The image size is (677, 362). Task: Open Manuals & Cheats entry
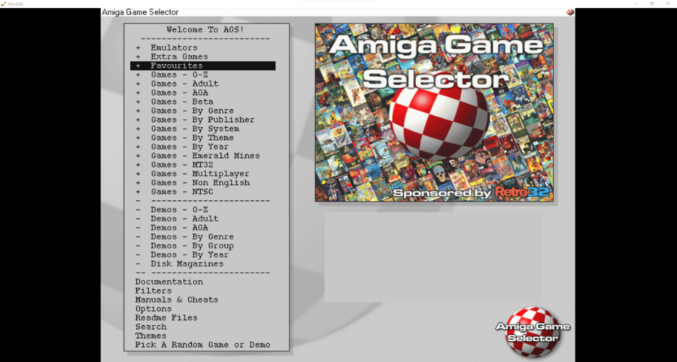click(x=177, y=300)
